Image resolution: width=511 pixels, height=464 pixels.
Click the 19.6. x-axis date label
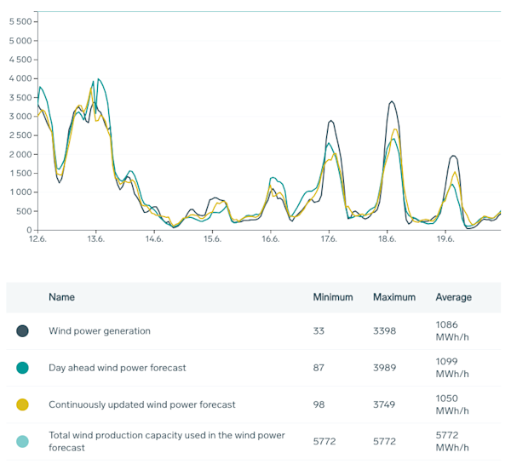pyautogui.click(x=445, y=239)
